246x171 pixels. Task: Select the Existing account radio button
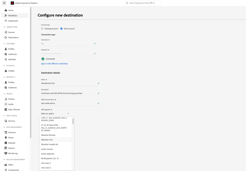point(42,29)
